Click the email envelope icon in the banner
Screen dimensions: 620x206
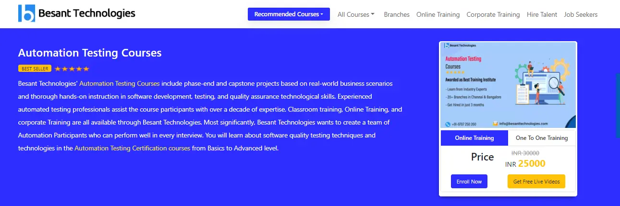click(495, 124)
